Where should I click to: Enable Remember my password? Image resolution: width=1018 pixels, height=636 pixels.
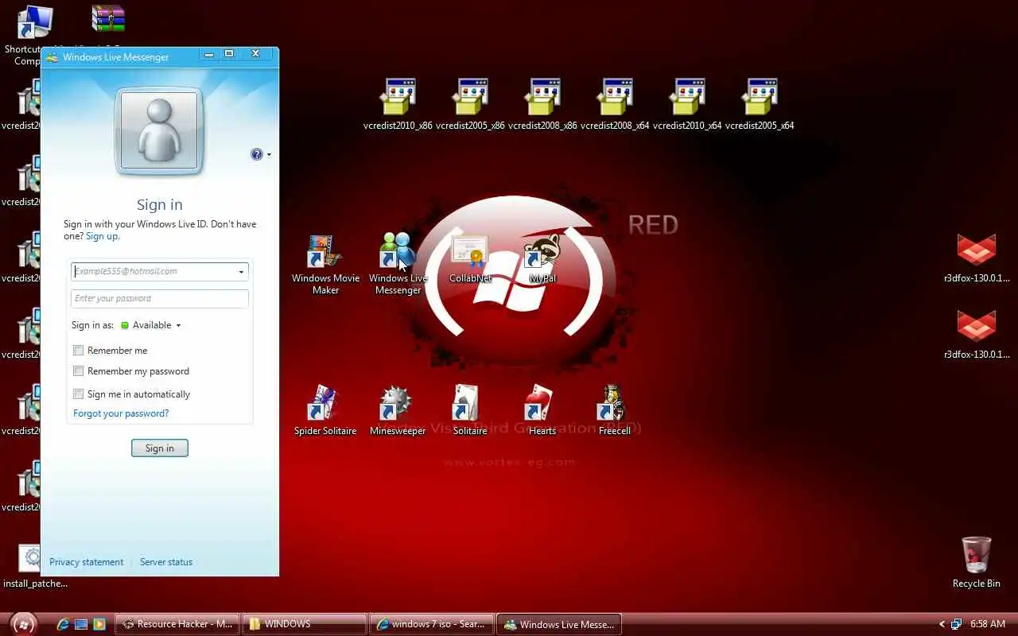(x=78, y=370)
